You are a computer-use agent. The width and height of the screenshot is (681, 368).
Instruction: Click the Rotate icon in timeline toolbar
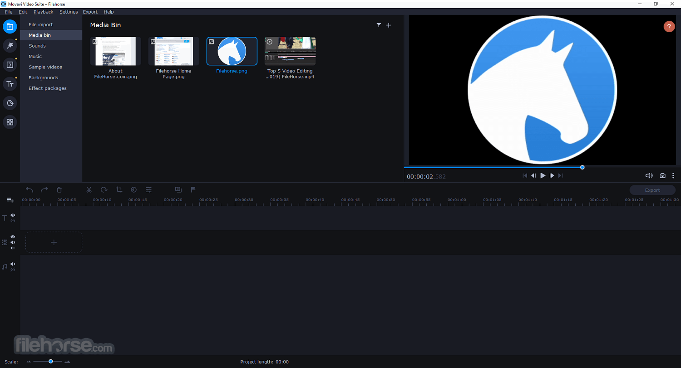pyautogui.click(x=104, y=190)
